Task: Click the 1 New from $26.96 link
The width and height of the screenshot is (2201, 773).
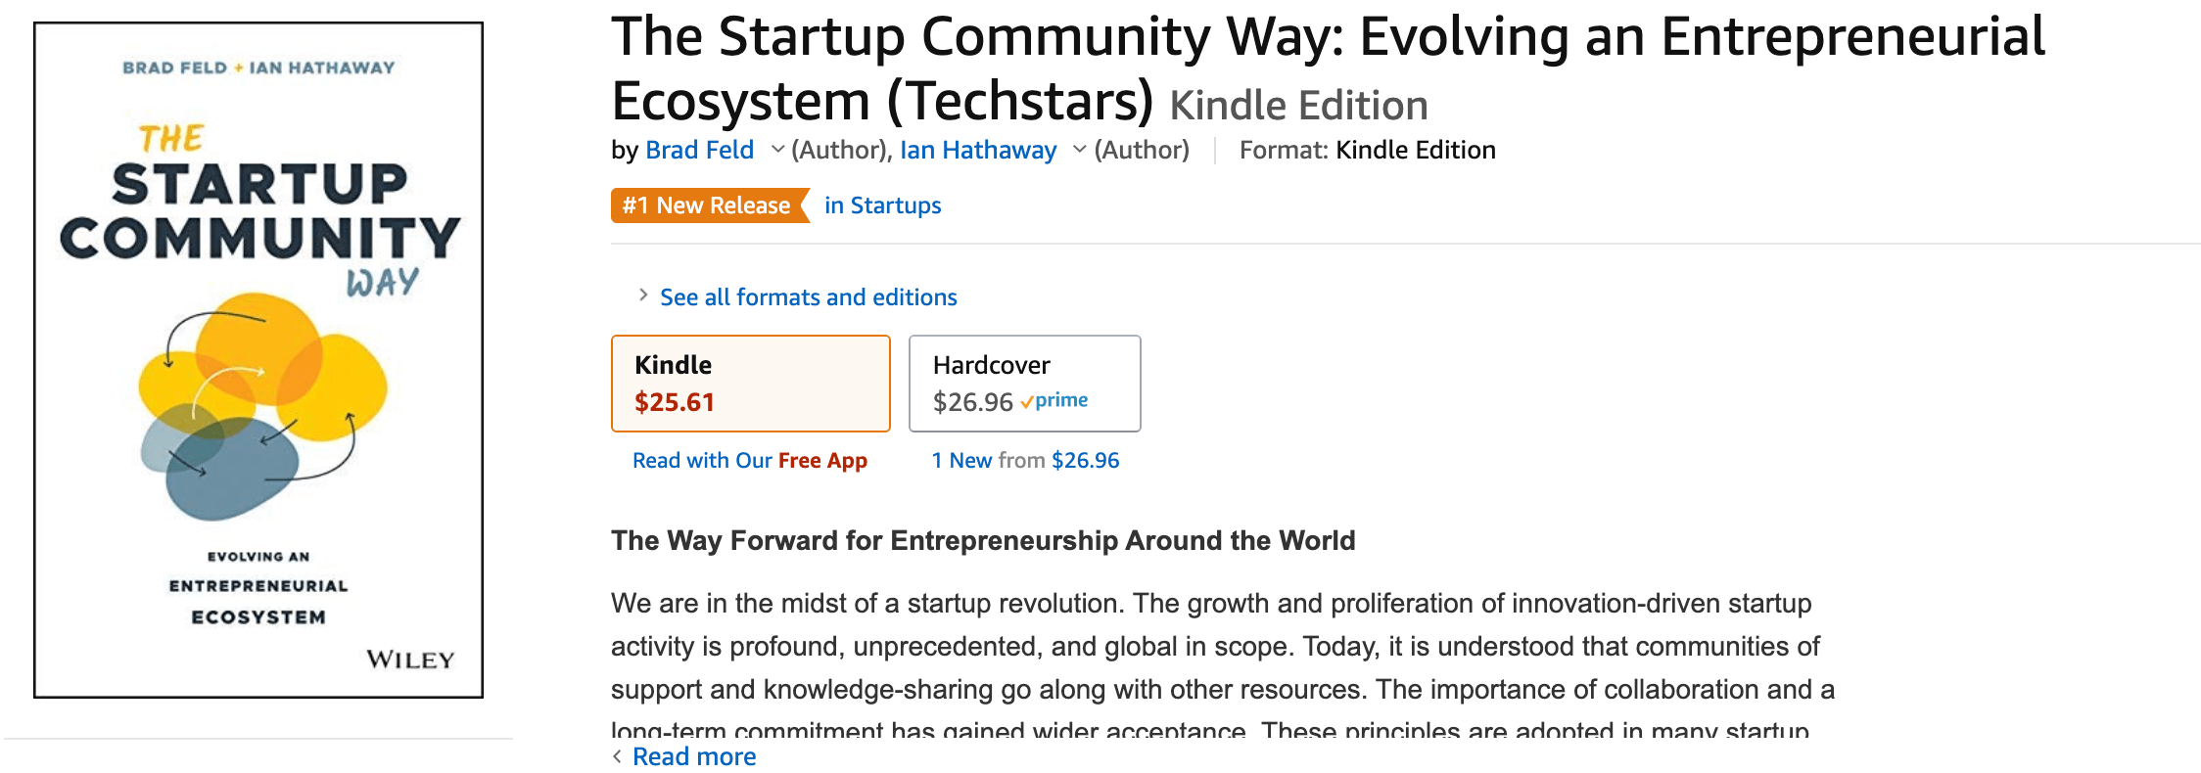Action: click(1025, 460)
